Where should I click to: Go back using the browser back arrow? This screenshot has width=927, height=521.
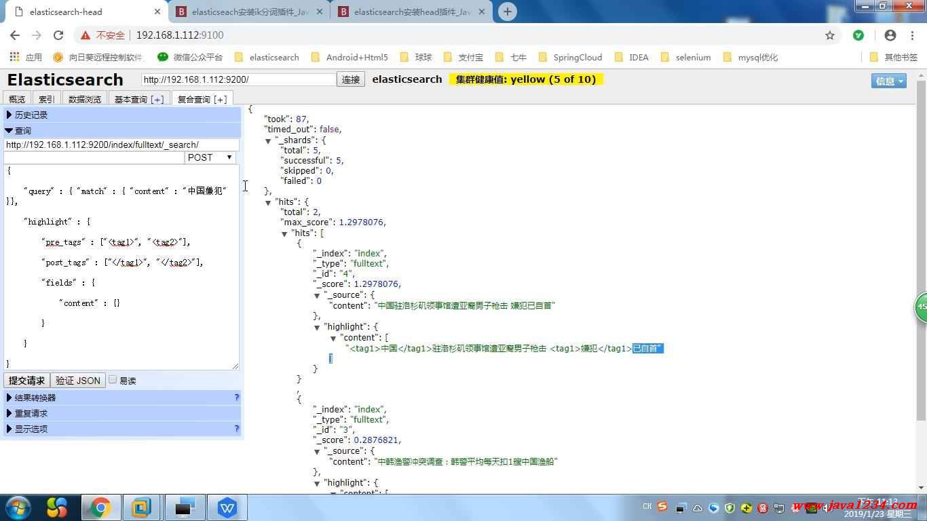[15, 35]
